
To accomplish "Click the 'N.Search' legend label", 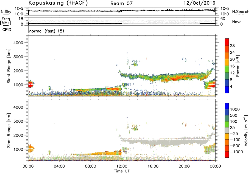I will (241, 12).
